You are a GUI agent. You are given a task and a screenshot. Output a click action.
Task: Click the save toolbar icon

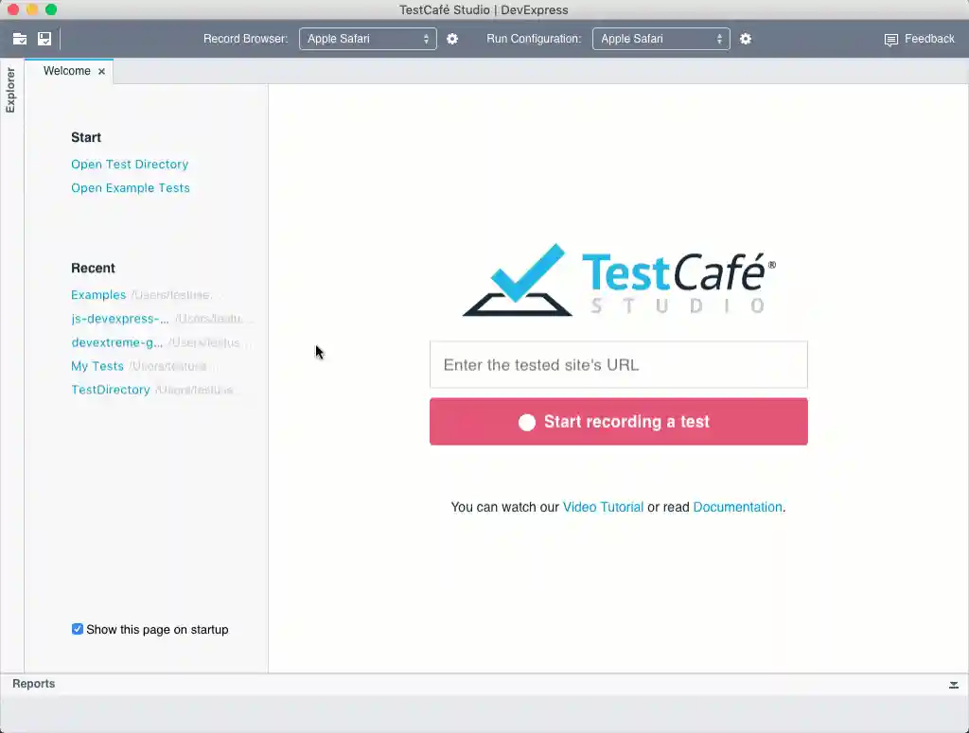(44, 39)
